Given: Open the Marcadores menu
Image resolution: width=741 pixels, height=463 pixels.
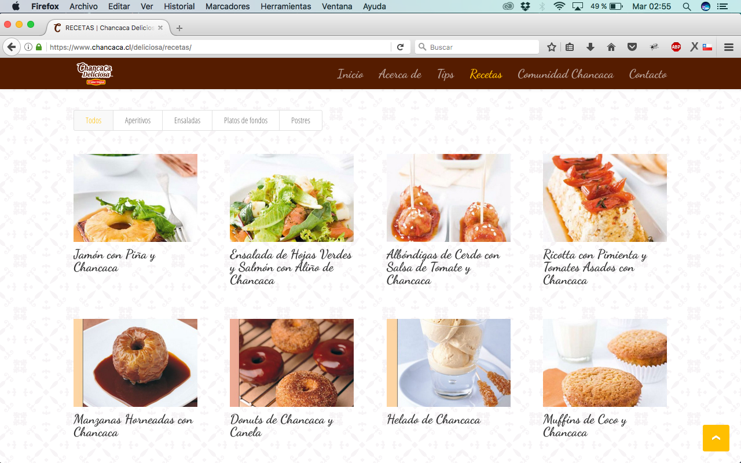Looking at the screenshot, I should 228,6.
